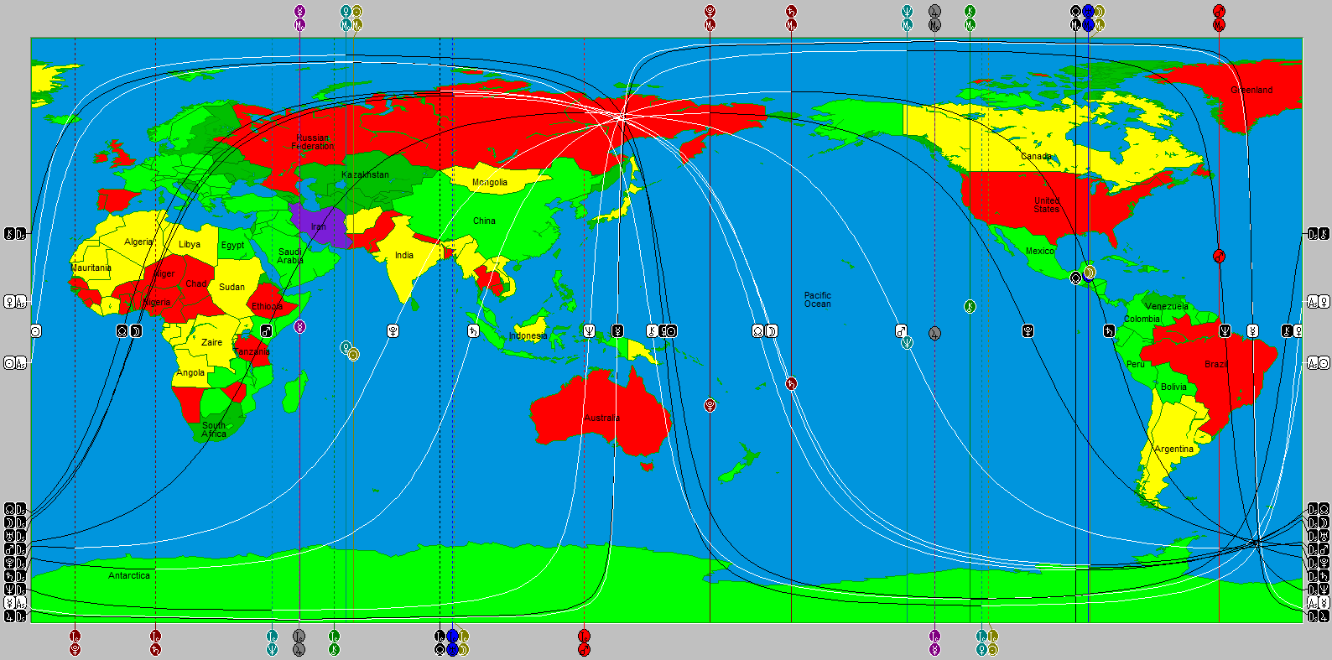The image size is (1332, 660).
Task: Select the green Chiron circle west of Mexico
Action: click(970, 307)
